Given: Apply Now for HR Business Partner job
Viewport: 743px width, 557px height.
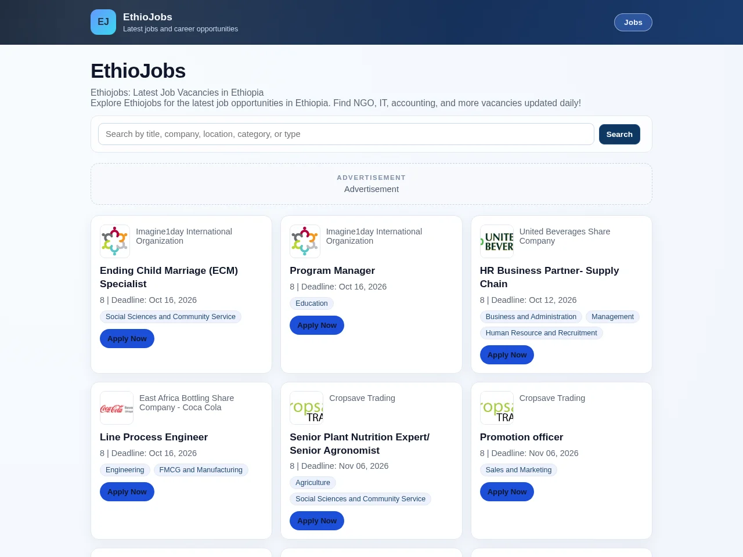Looking at the screenshot, I should point(507,355).
